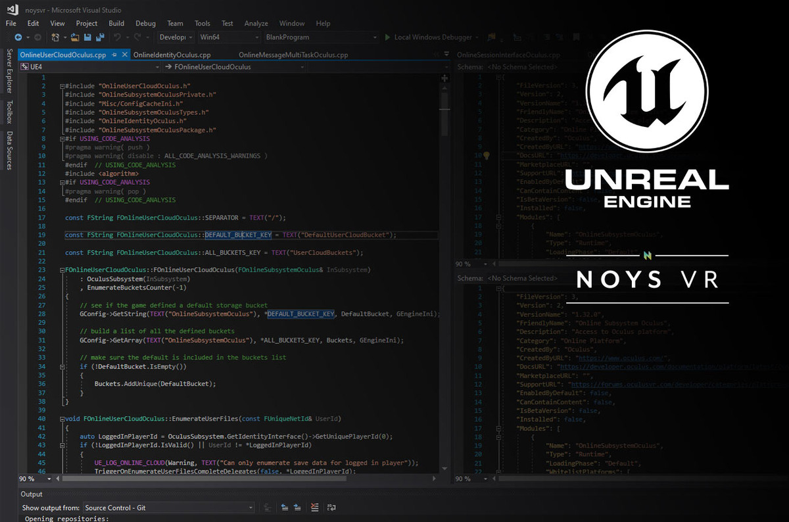This screenshot has height=522, width=789.
Task: Click the New Project toolbar icon
Action: (x=57, y=37)
